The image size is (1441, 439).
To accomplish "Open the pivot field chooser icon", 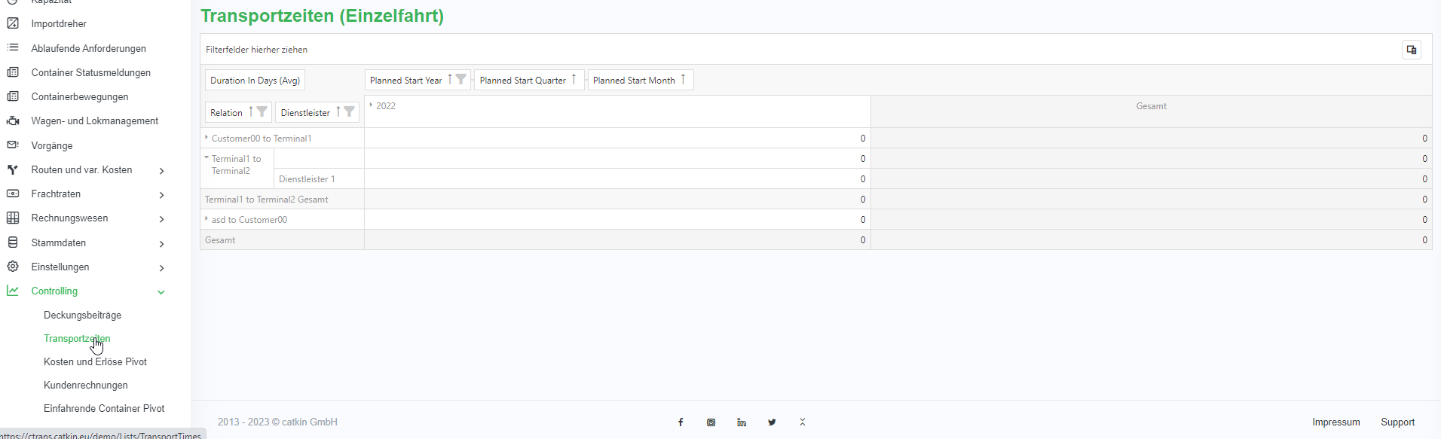I will (x=1411, y=50).
